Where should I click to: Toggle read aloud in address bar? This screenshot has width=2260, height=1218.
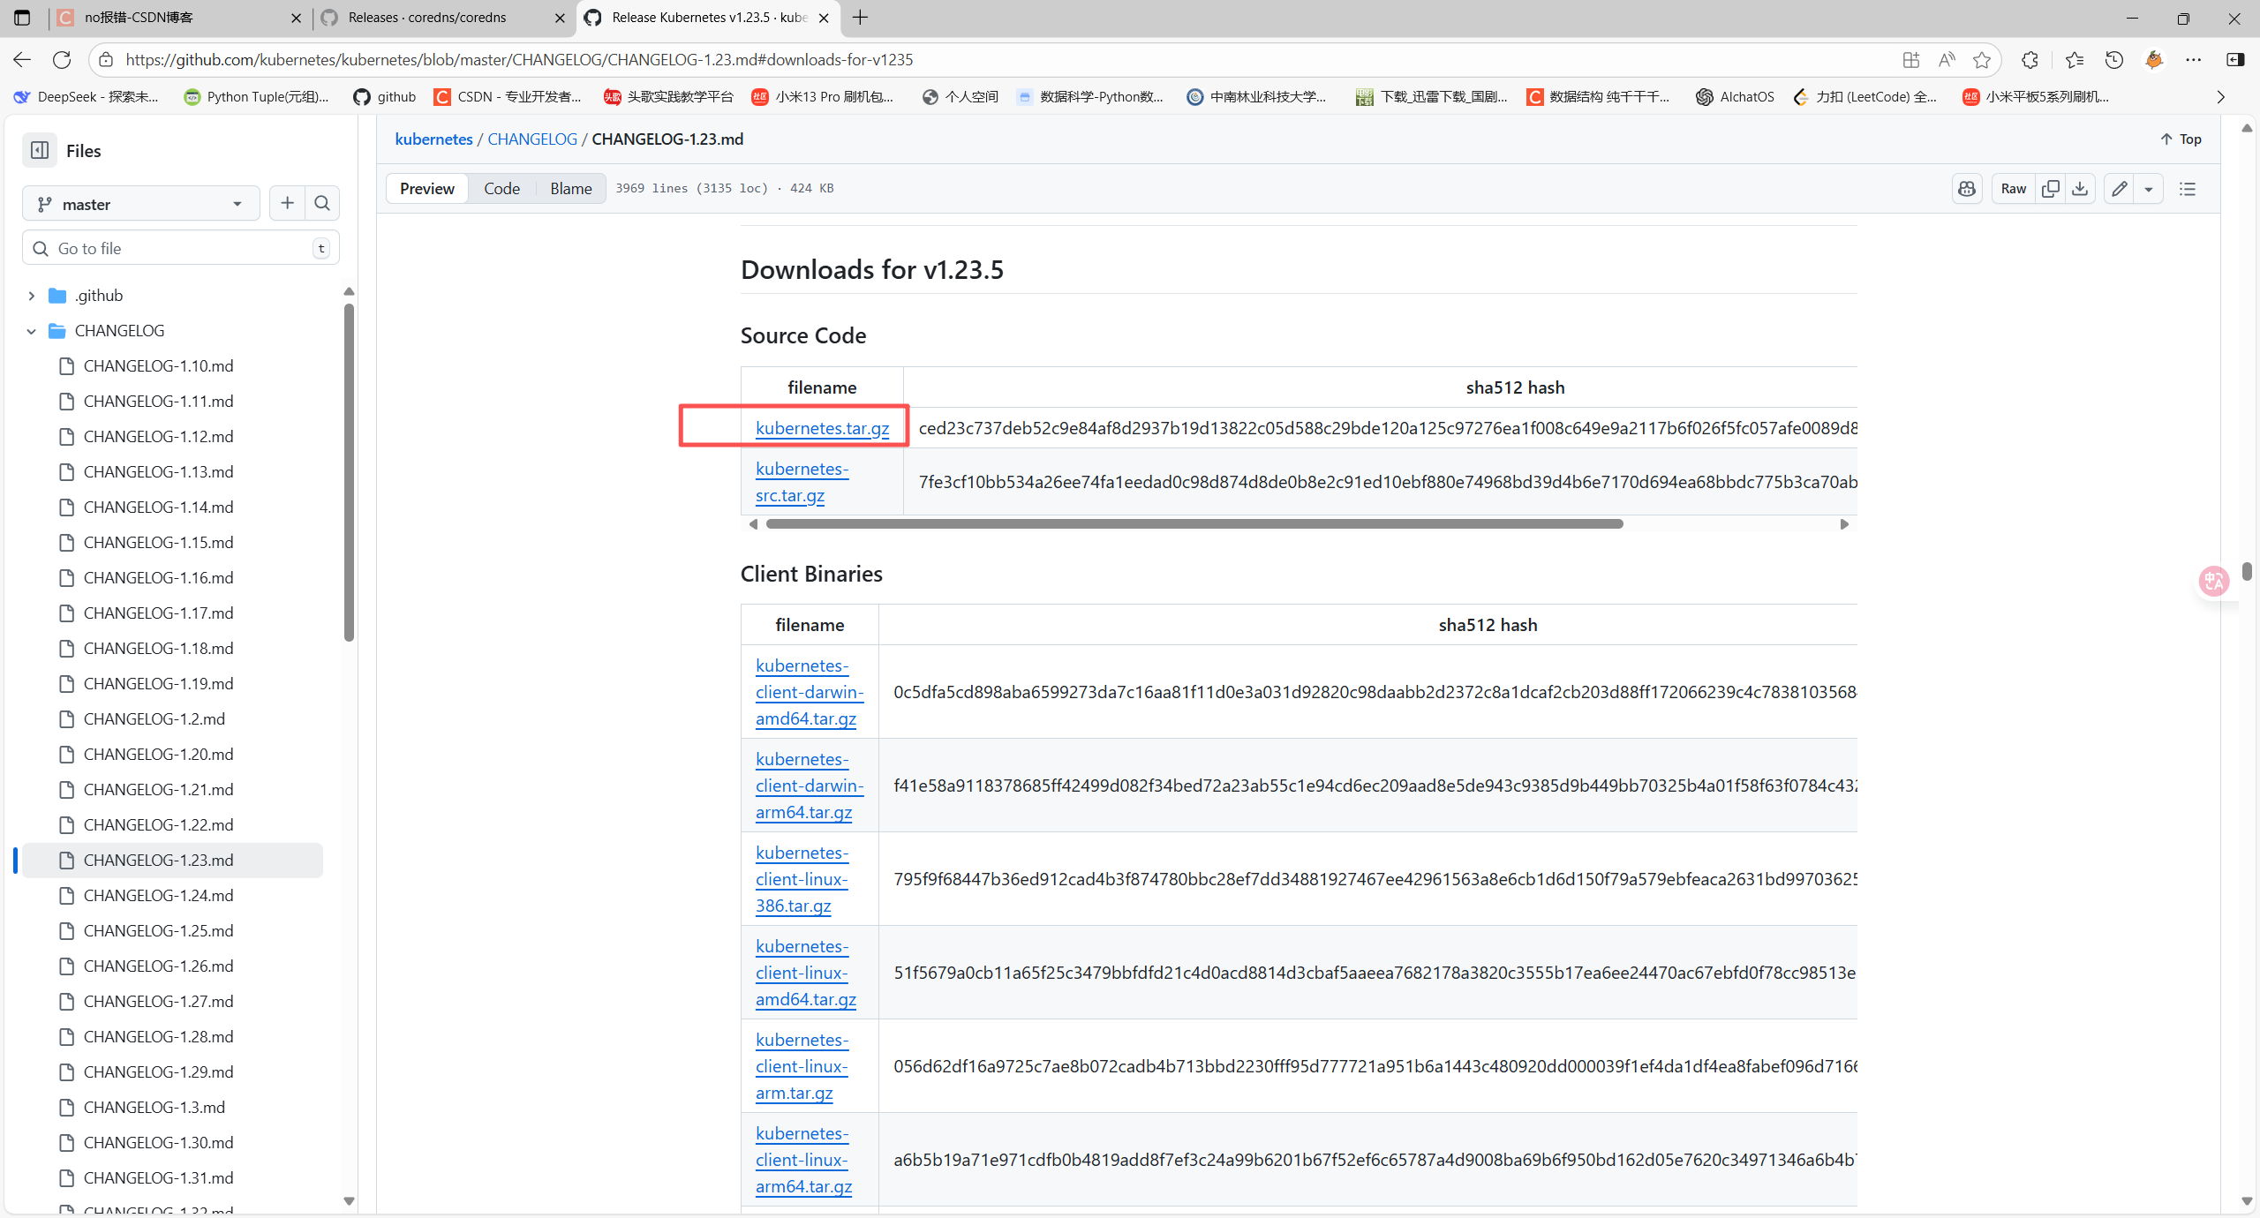[x=1947, y=59]
